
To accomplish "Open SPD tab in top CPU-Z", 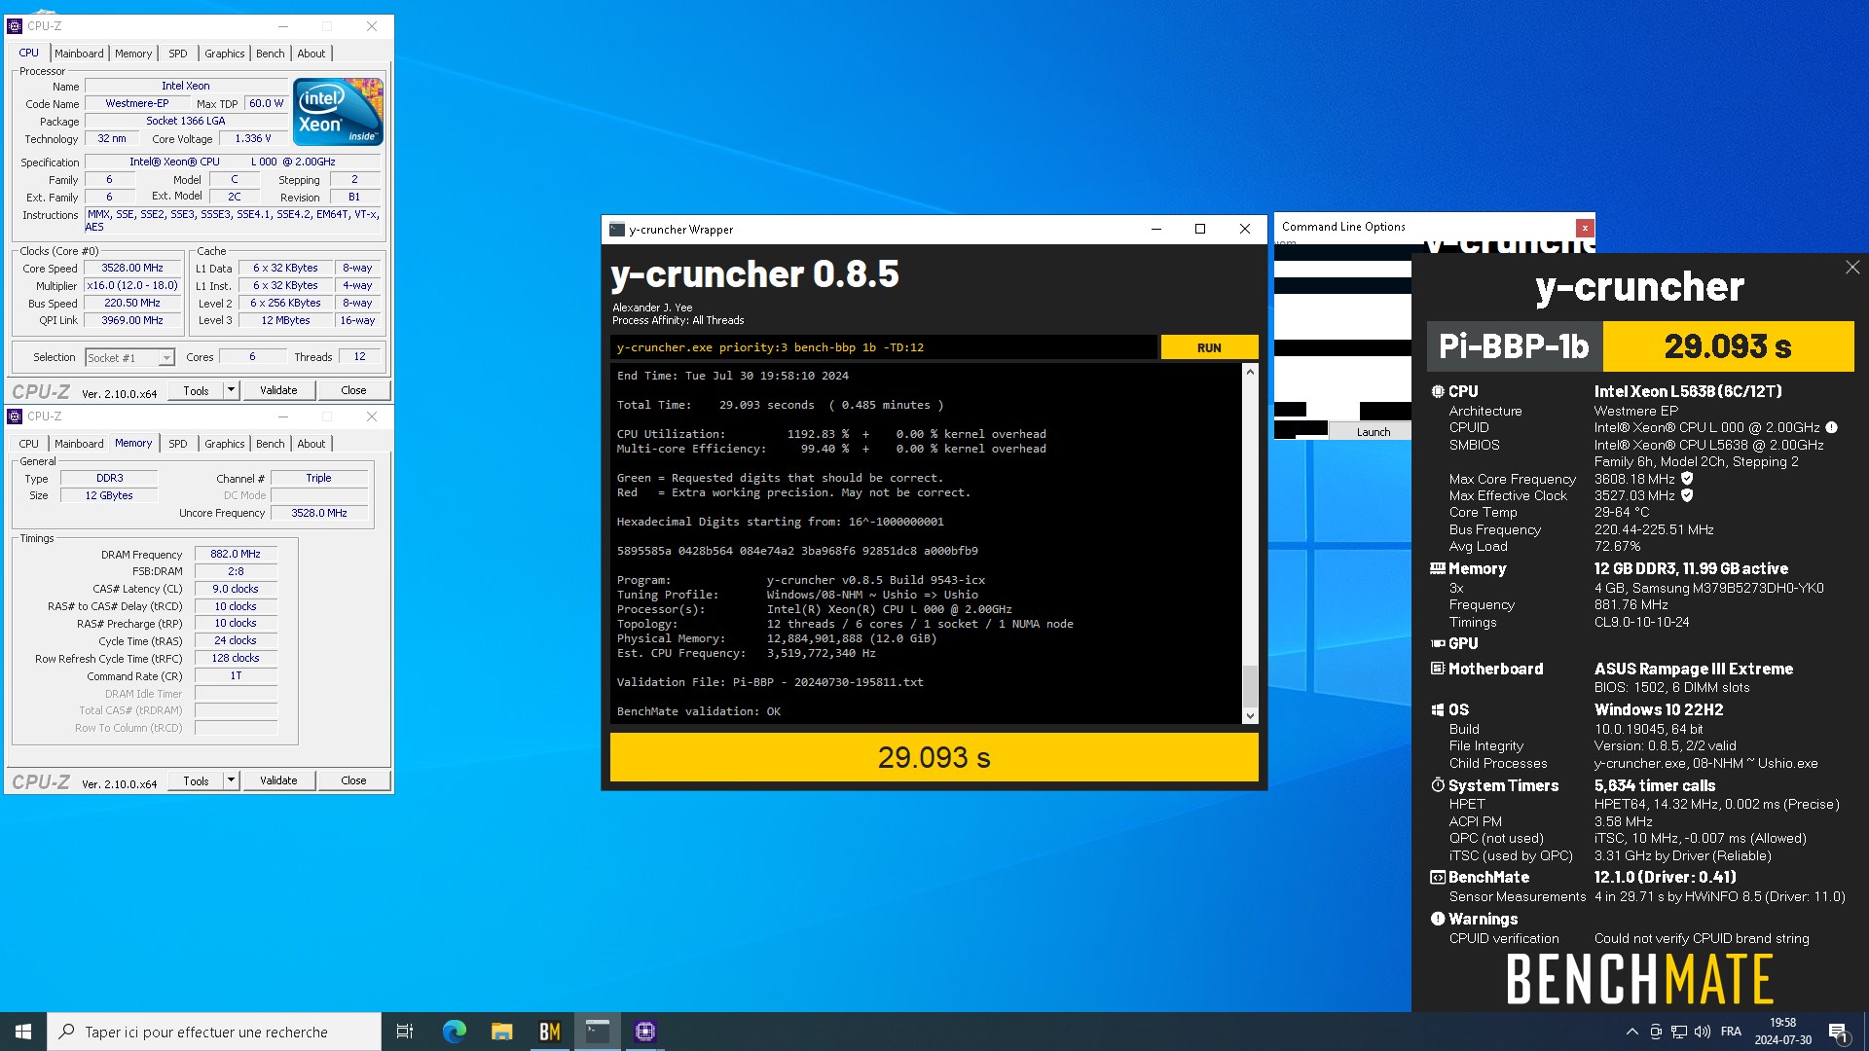I will click(178, 54).
